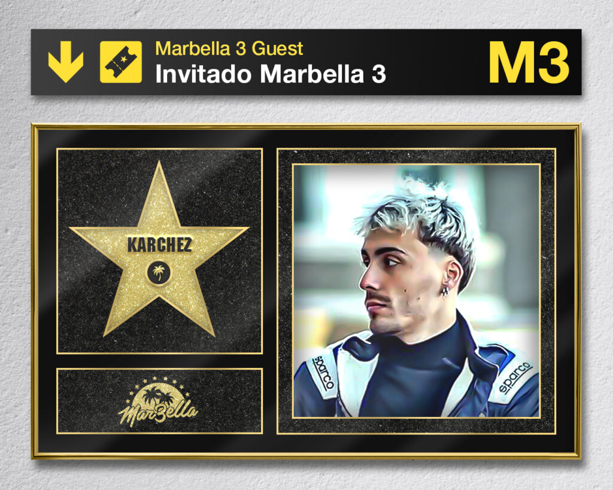This screenshot has width=613, height=490.
Task: Click the Invitado Marbella 3 heading
Action: pos(271,74)
